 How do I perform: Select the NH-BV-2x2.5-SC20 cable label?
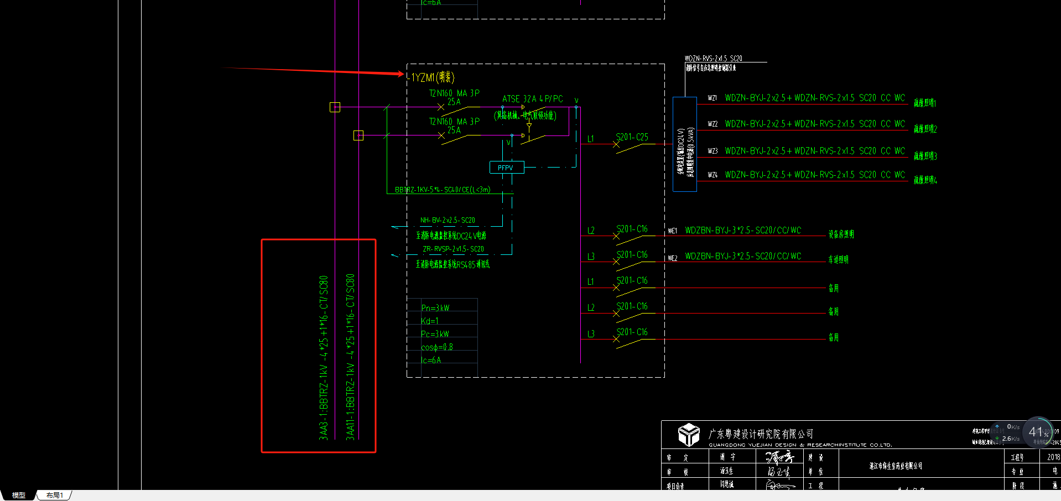coord(448,220)
